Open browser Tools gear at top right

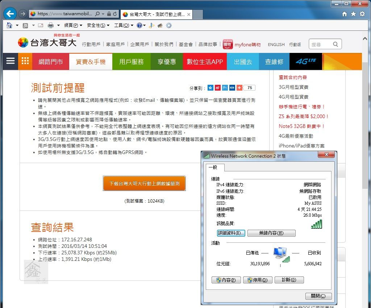click(x=362, y=14)
